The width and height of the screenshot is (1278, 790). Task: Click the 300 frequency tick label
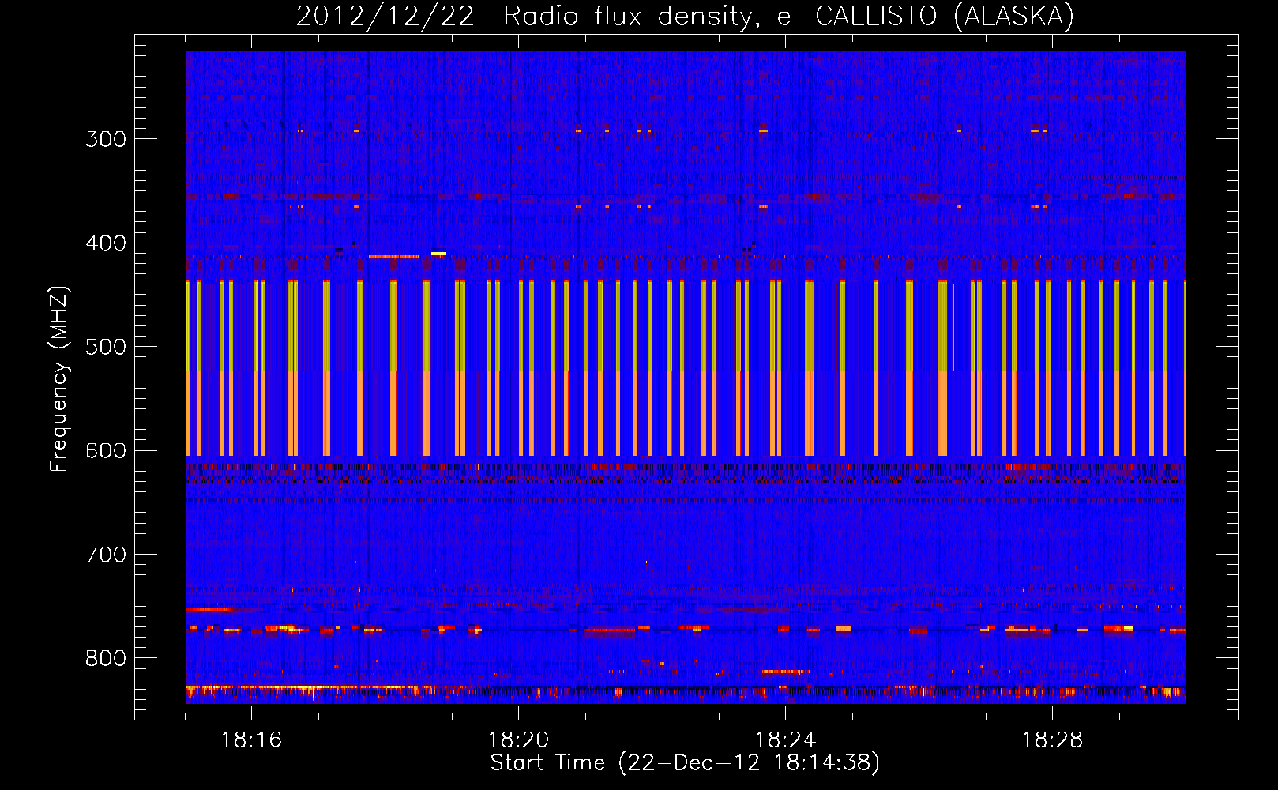[106, 139]
